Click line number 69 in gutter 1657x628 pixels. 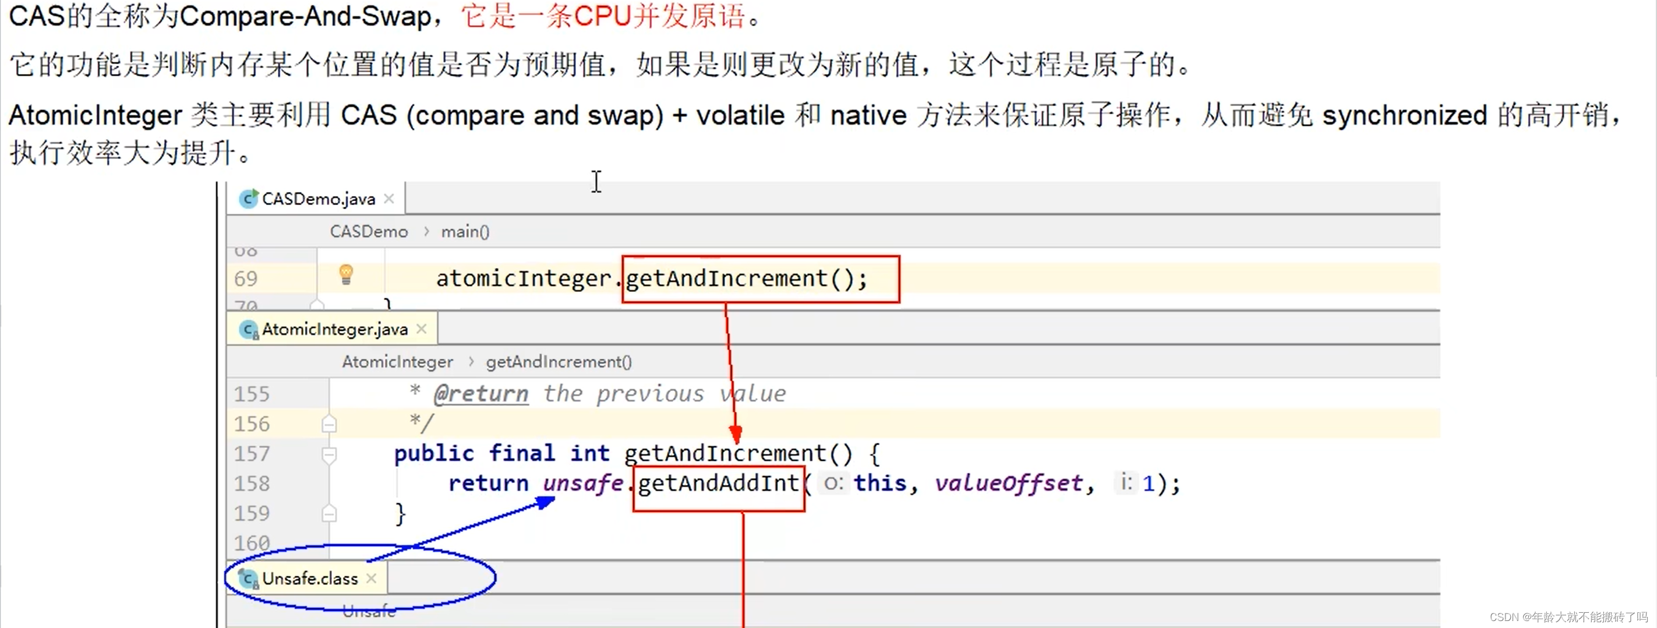(x=246, y=278)
